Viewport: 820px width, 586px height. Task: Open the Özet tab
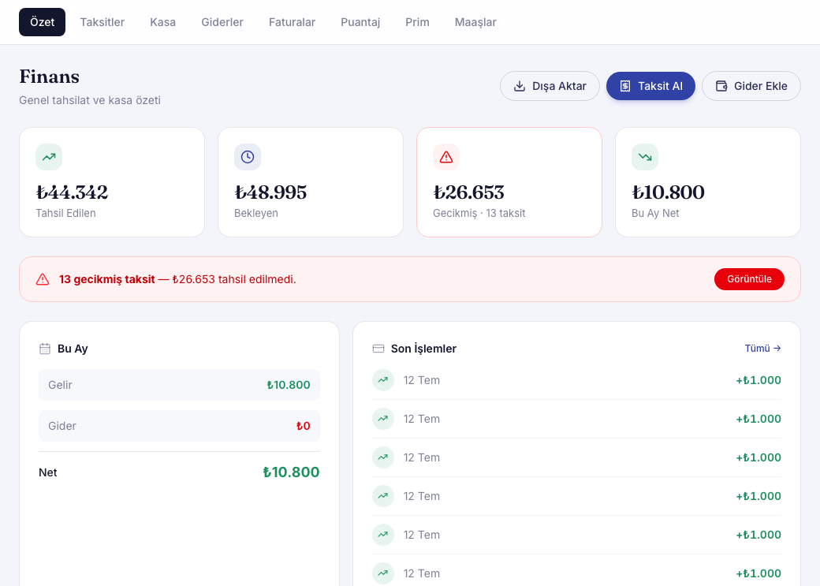43,22
